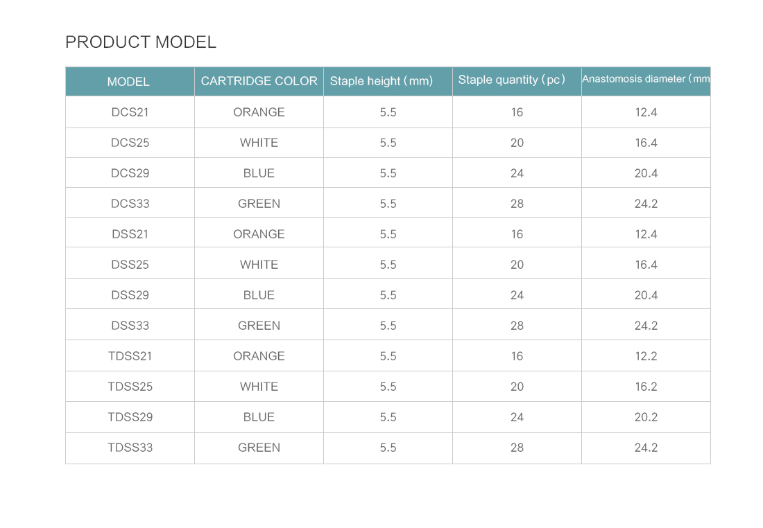
Task: Click staple height 5.5 in DSS25 row
Action: point(388,265)
